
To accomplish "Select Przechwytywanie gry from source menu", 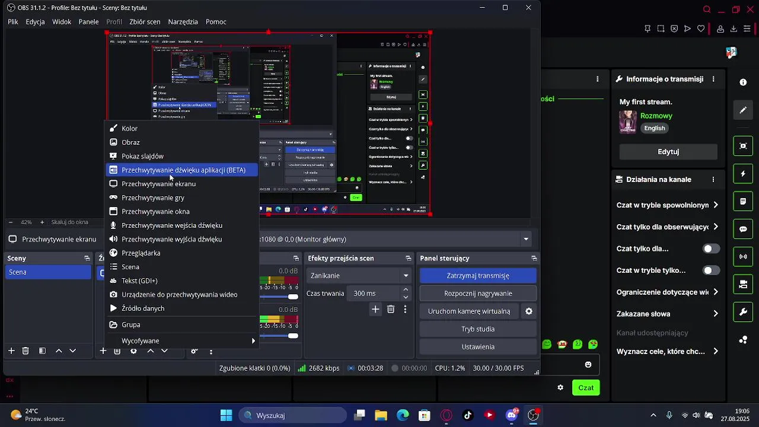I will pyautogui.click(x=181, y=198).
